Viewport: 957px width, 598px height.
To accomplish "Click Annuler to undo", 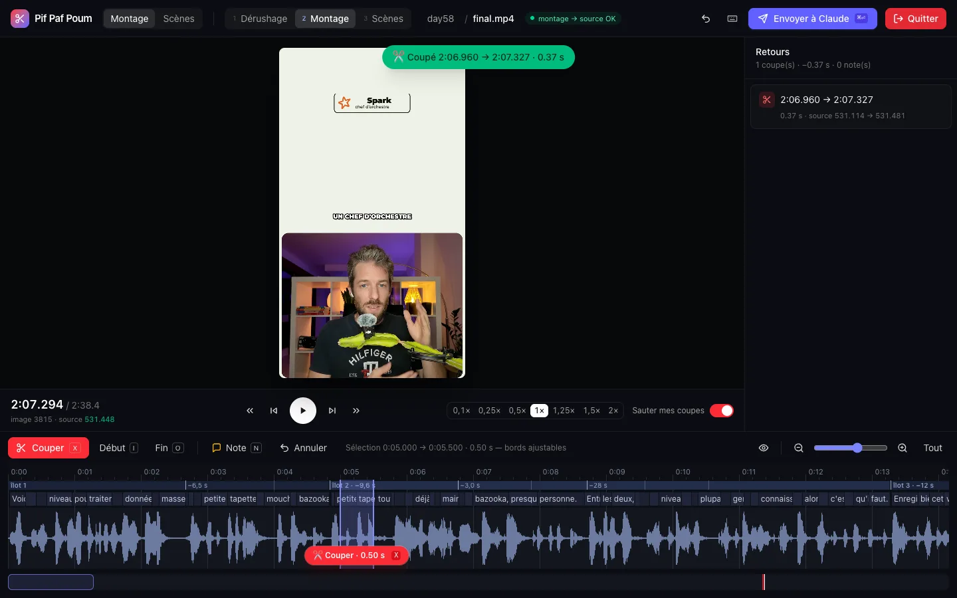I will tap(303, 448).
